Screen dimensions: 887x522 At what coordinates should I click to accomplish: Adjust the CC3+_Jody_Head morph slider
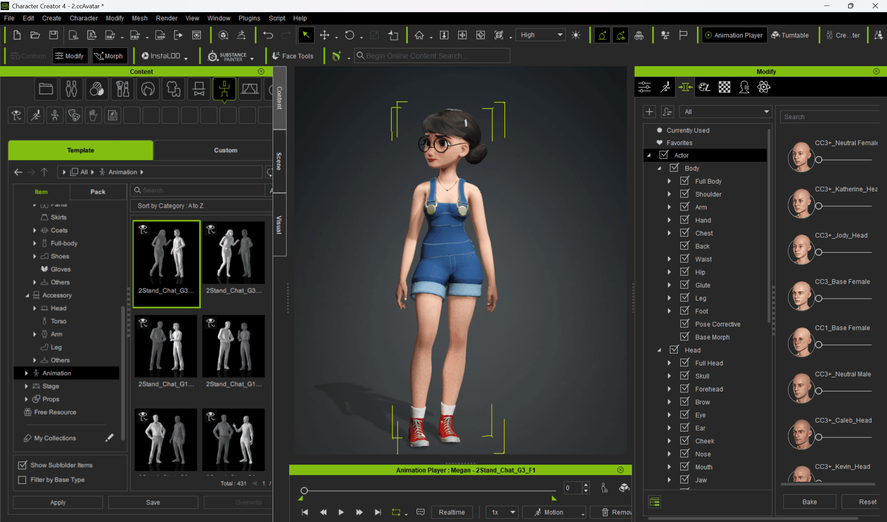(819, 252)
